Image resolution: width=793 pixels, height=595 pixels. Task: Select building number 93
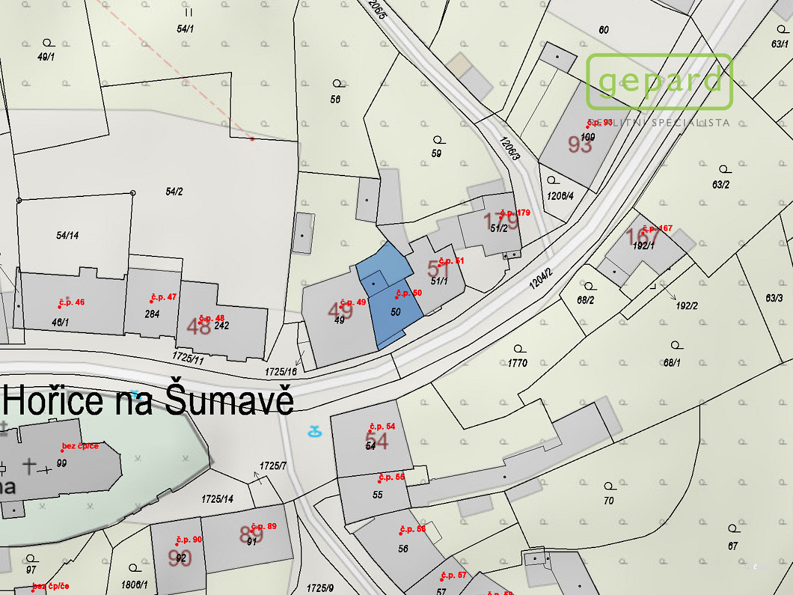tap(580, 144)
